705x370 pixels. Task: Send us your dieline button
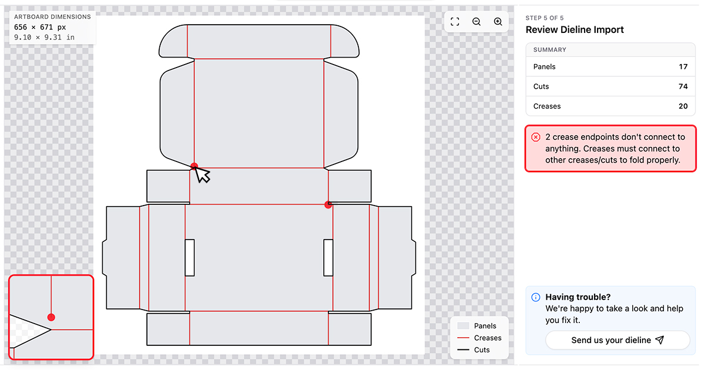click(x=617, y=340)
